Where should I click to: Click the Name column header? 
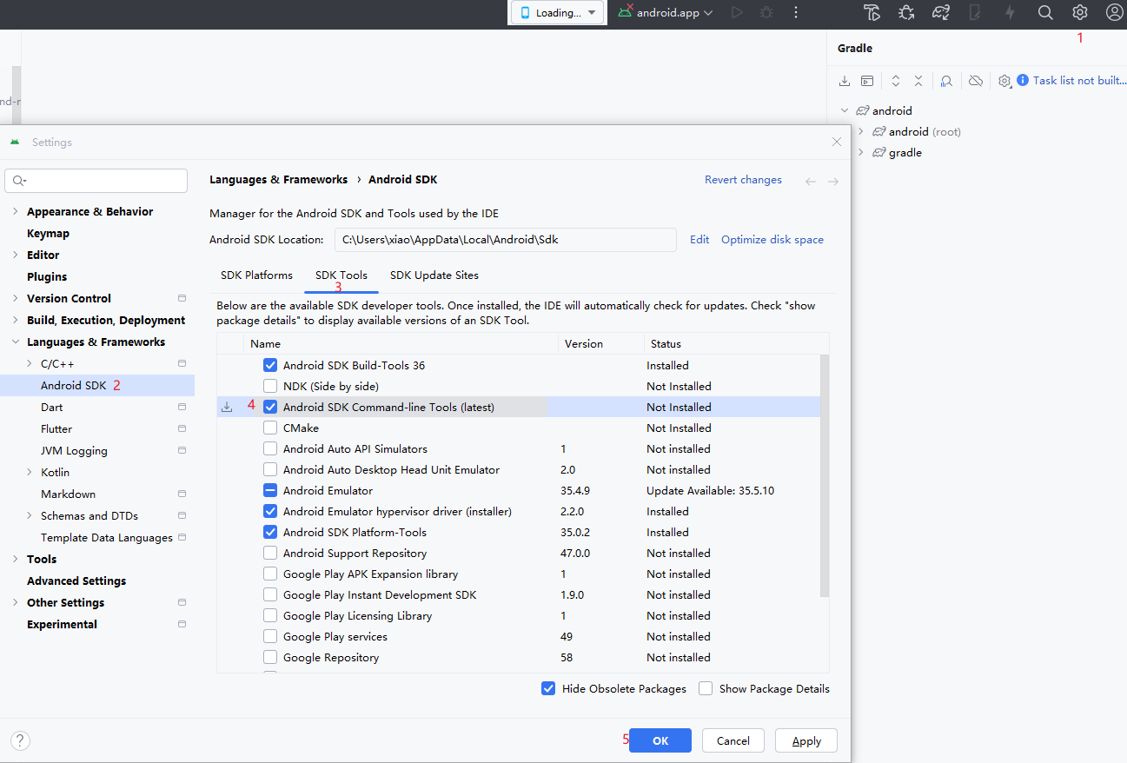tap(401, 343)
